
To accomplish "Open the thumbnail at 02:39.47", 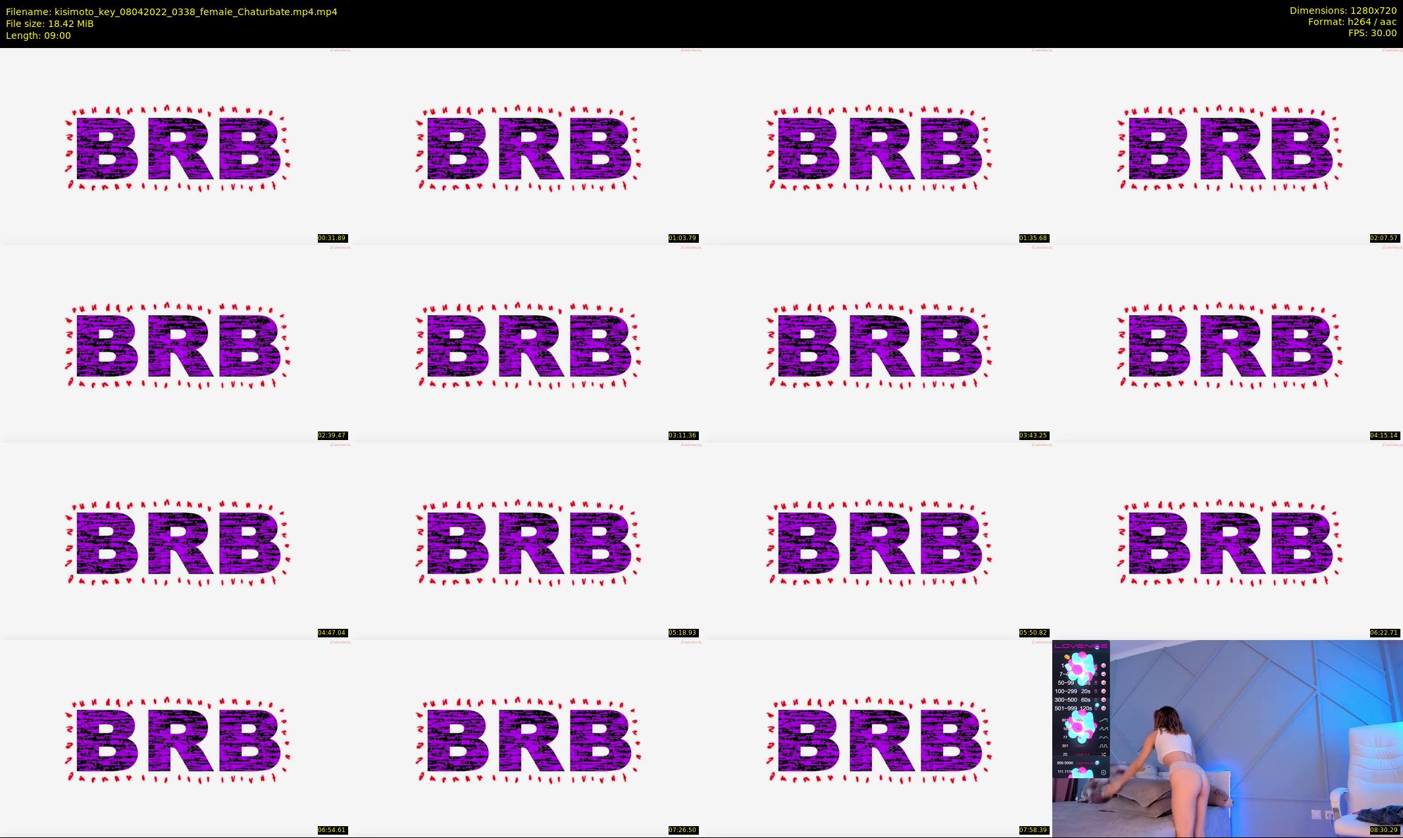I will 175,343.
